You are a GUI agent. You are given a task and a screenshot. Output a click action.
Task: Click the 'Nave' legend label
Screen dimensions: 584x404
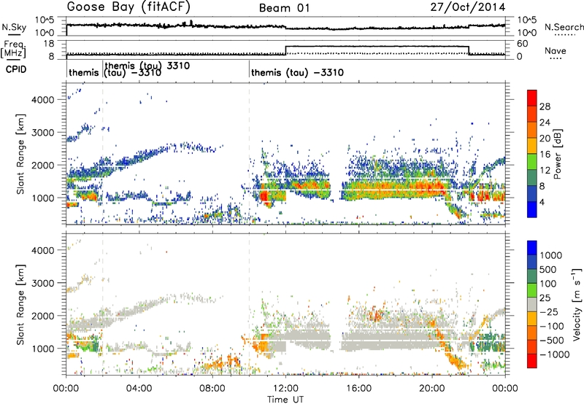coord(556,50)
